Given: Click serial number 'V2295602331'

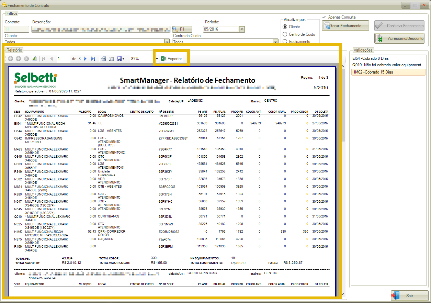Looking at the screenshot, I should [168, 123].
